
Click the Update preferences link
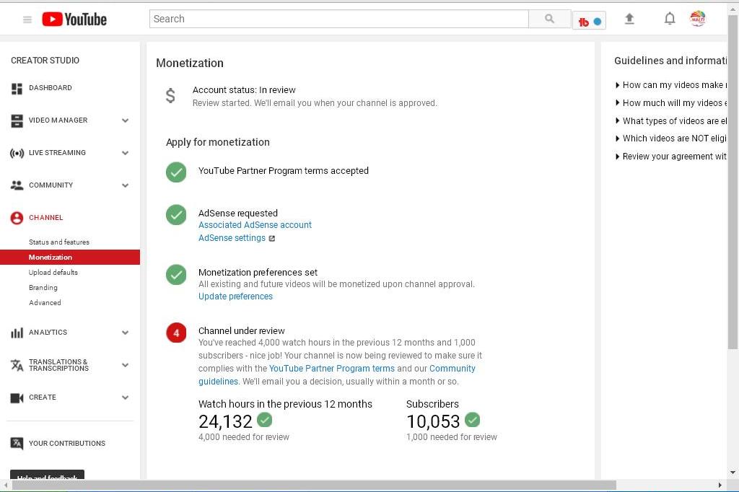[236, 296]
